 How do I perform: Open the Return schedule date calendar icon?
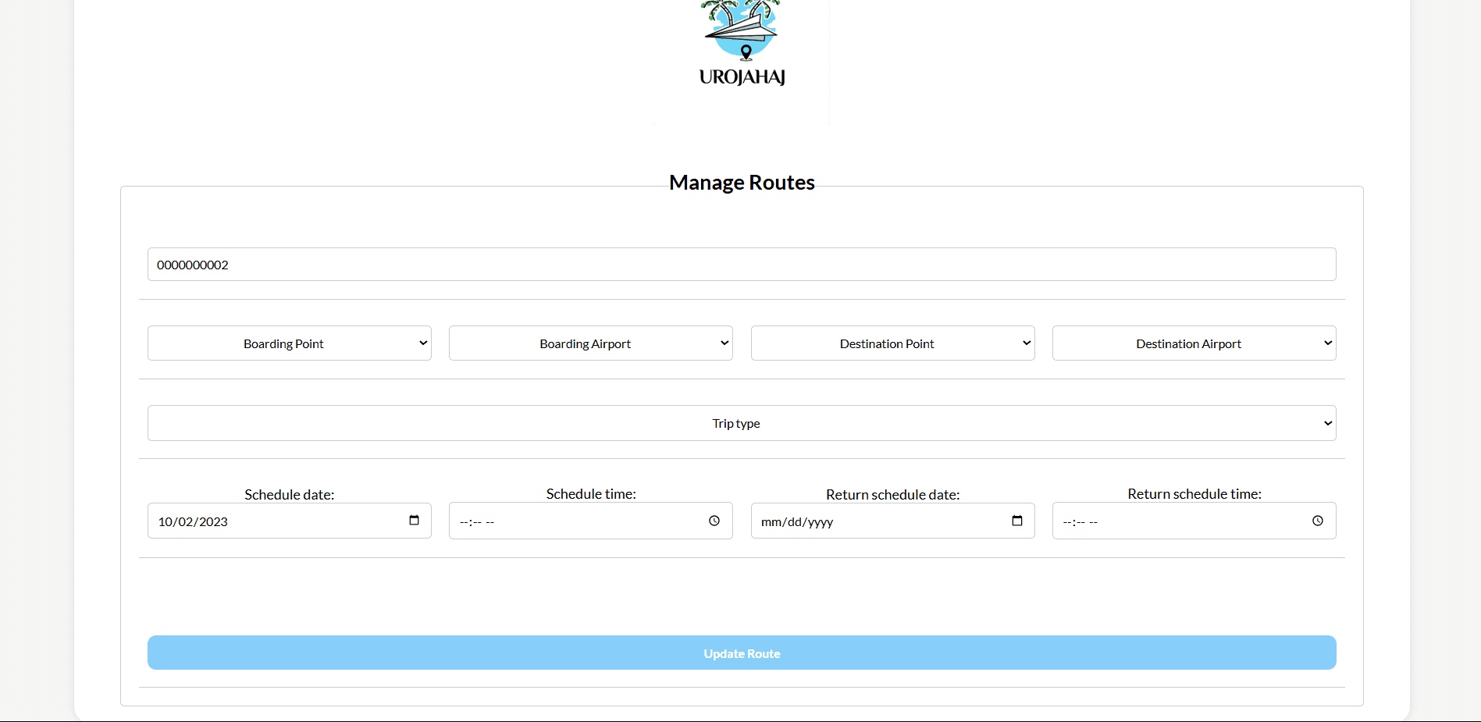[1016, 521]
